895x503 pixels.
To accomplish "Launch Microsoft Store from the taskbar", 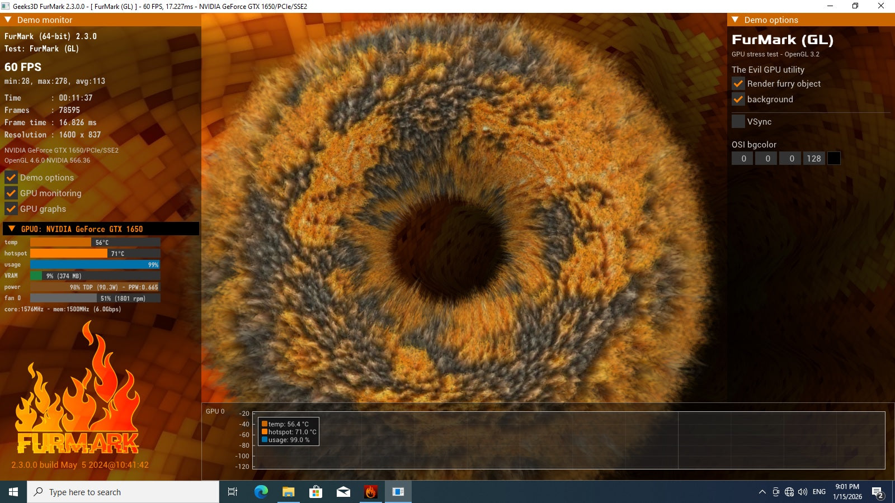I will pyautogui.click(x=315, y=492).
